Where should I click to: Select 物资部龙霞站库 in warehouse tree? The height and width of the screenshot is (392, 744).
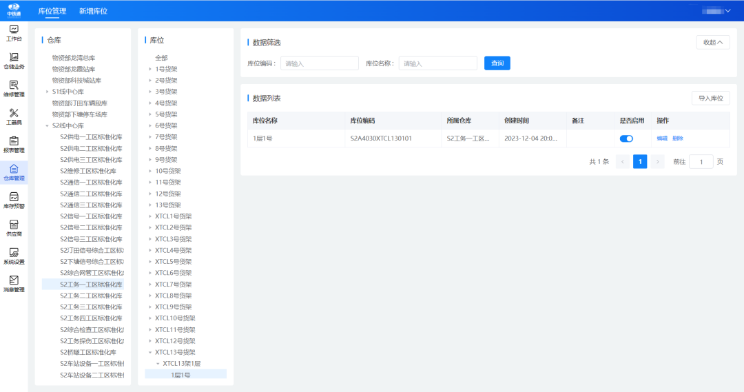(74, 70)
